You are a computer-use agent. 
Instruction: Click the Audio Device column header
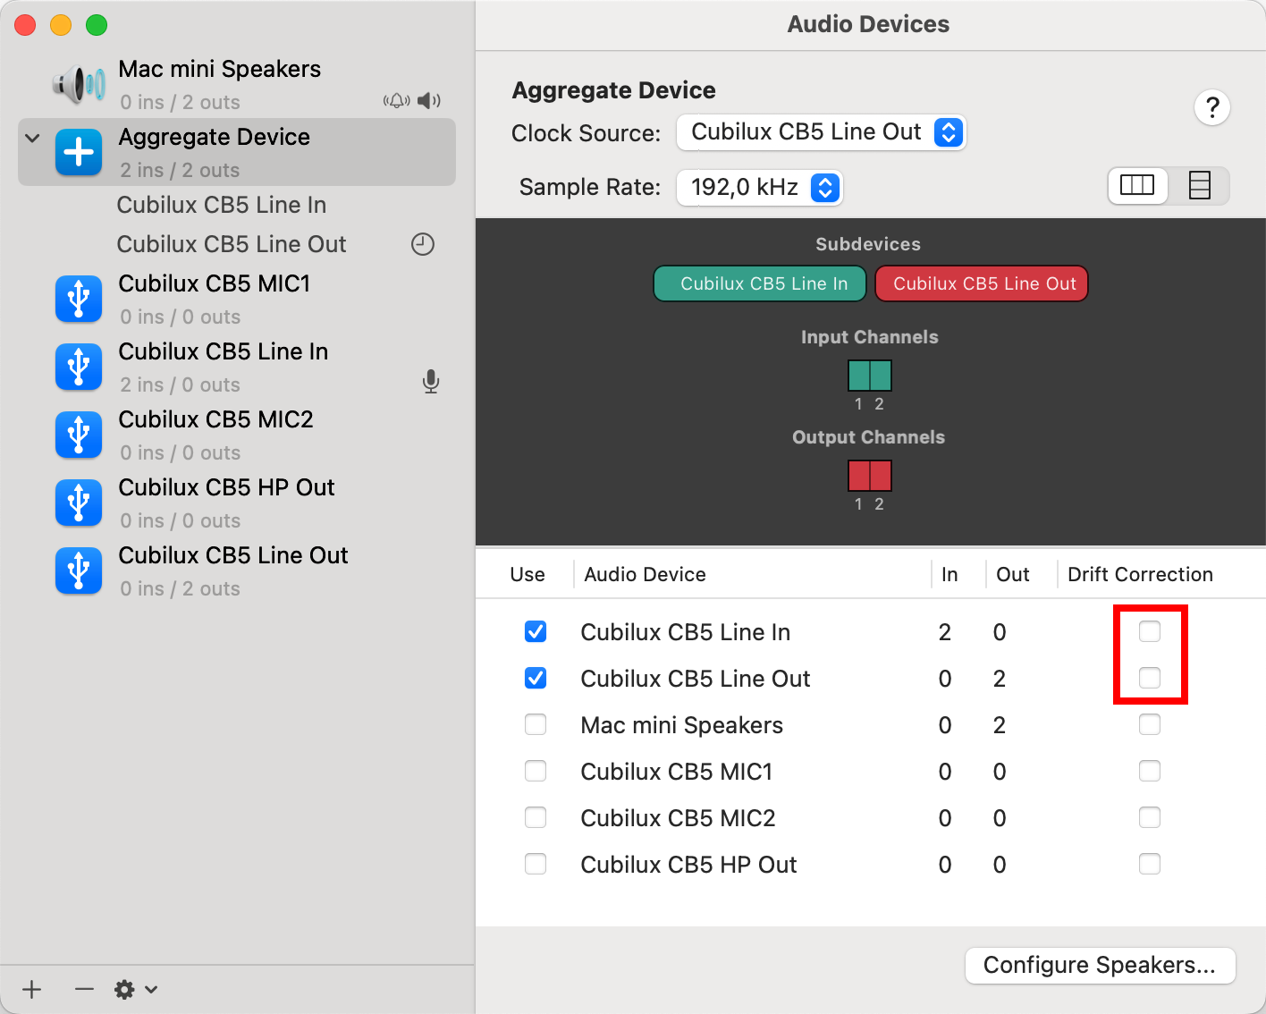[645, 574]
